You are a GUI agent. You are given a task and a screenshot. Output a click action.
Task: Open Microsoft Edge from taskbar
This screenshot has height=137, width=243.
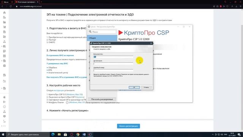[53, 134]
